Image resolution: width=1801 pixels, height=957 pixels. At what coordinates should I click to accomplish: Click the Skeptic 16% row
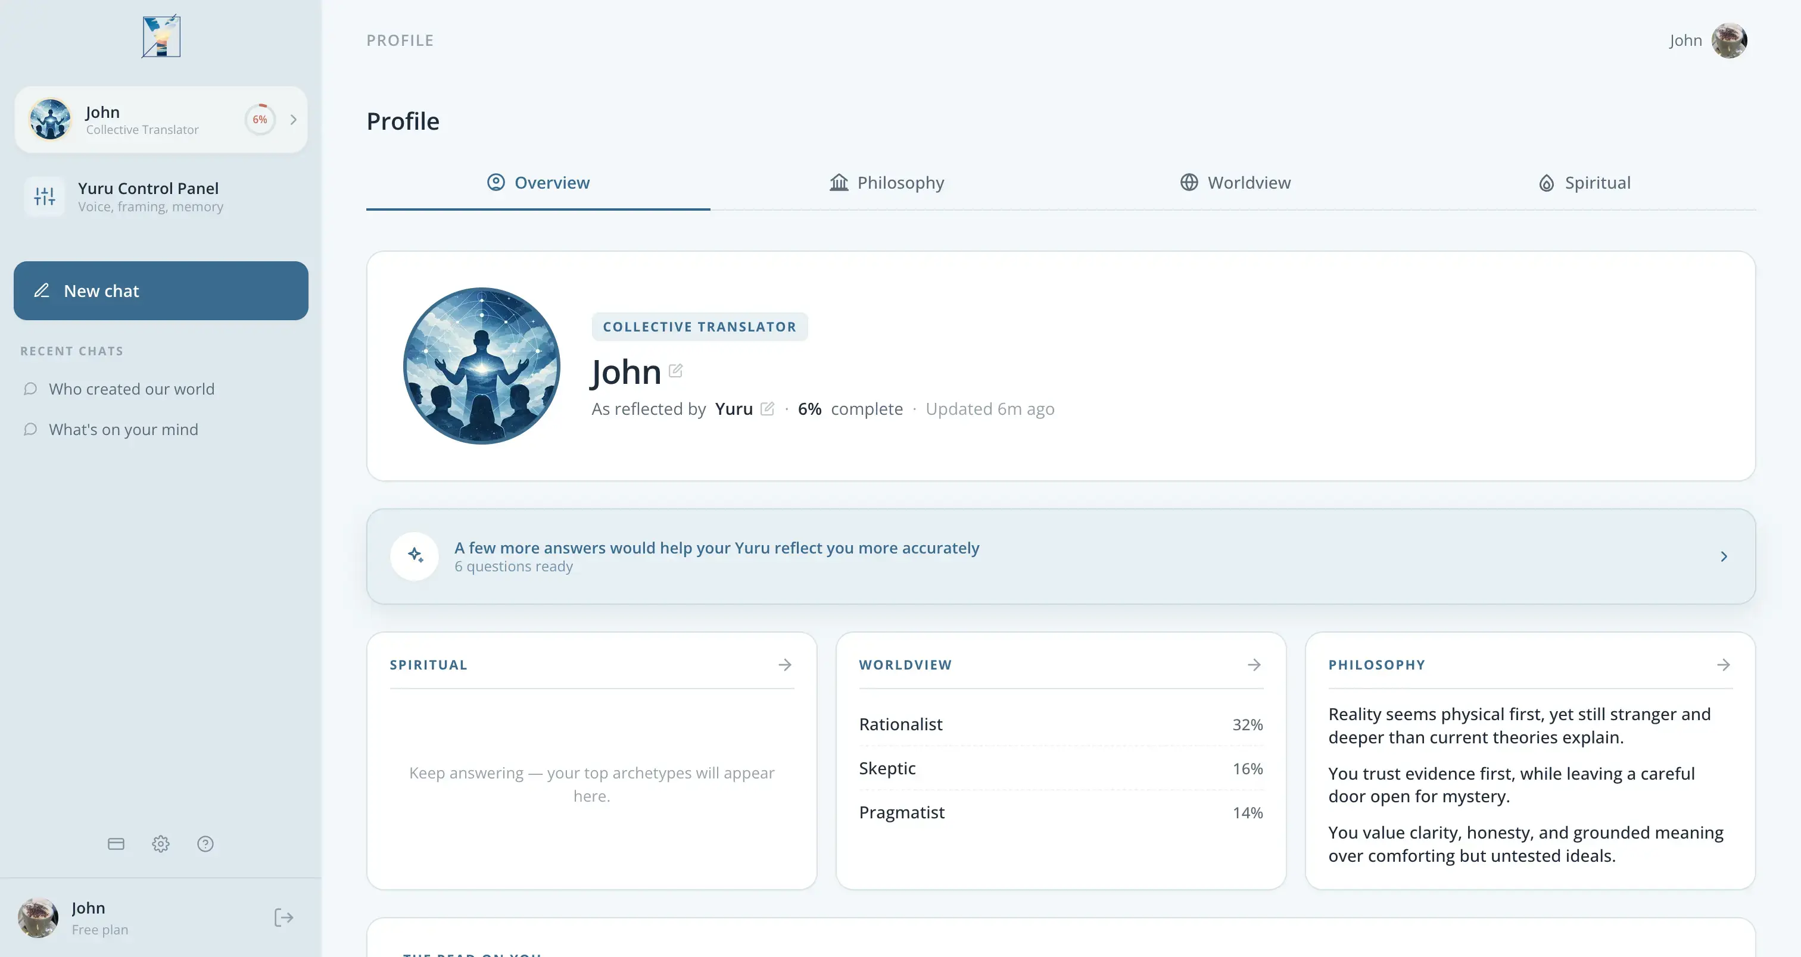[x=1061, y=768]
